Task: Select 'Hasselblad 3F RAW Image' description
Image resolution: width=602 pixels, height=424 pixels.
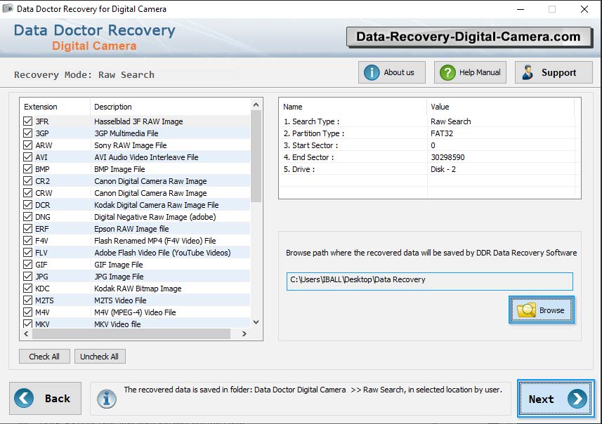Action: click(138, 121)
